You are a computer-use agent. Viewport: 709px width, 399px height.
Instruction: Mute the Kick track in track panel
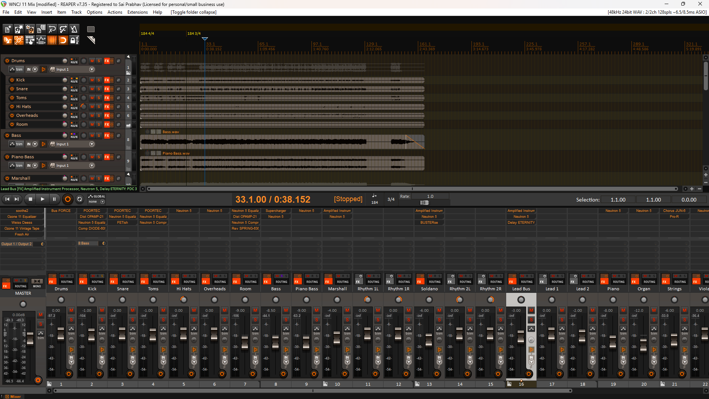coord(92,80)
